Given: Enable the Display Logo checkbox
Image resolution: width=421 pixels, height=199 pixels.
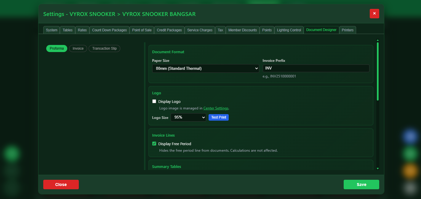Looking at the screenshot, I should pos(154,101).
